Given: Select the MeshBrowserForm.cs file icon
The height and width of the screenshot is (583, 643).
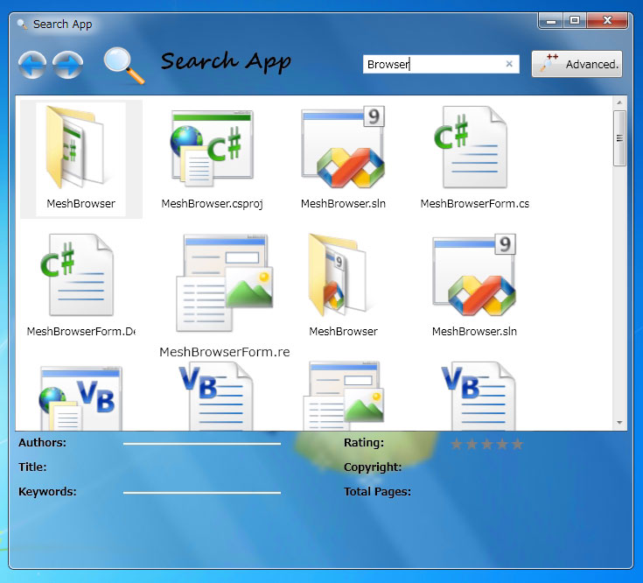Looking at the screenshot, I should coord(471,147).
